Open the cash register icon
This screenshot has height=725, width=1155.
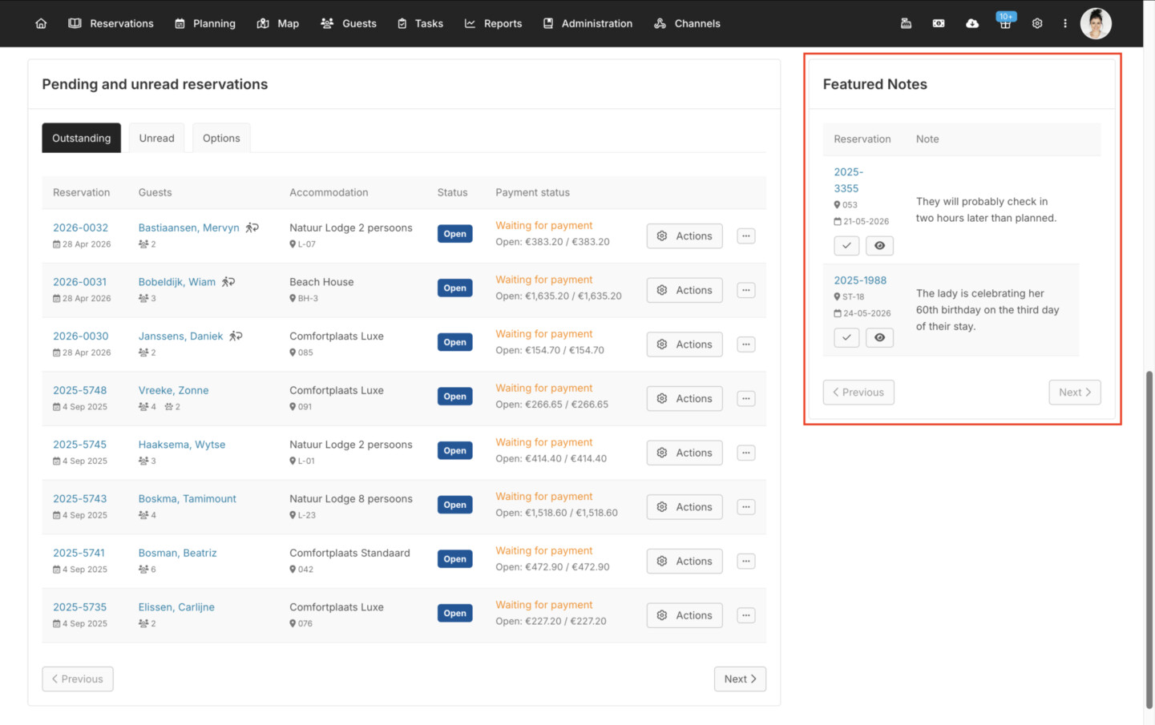(x=906, y=23)
